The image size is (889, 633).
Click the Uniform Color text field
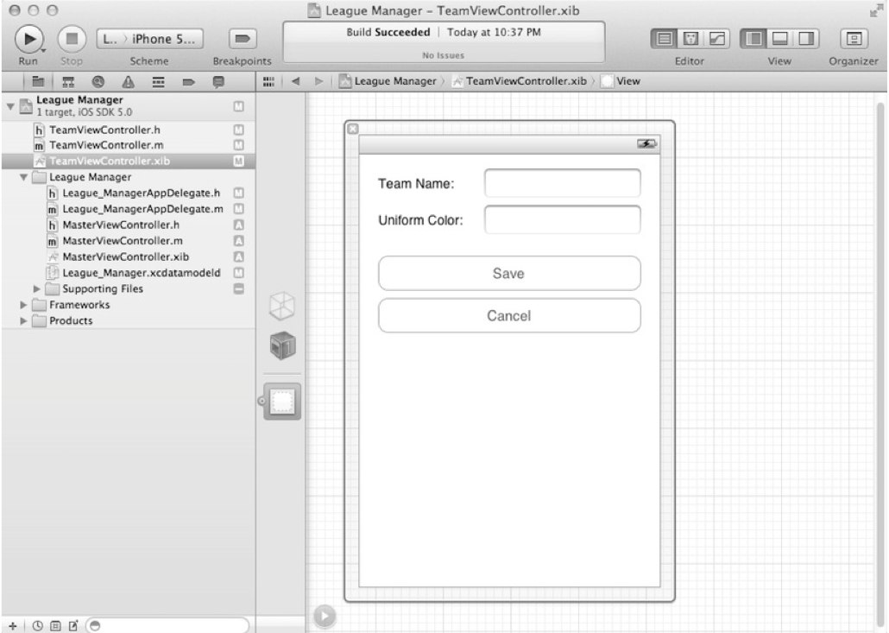[x=563, y=219]
